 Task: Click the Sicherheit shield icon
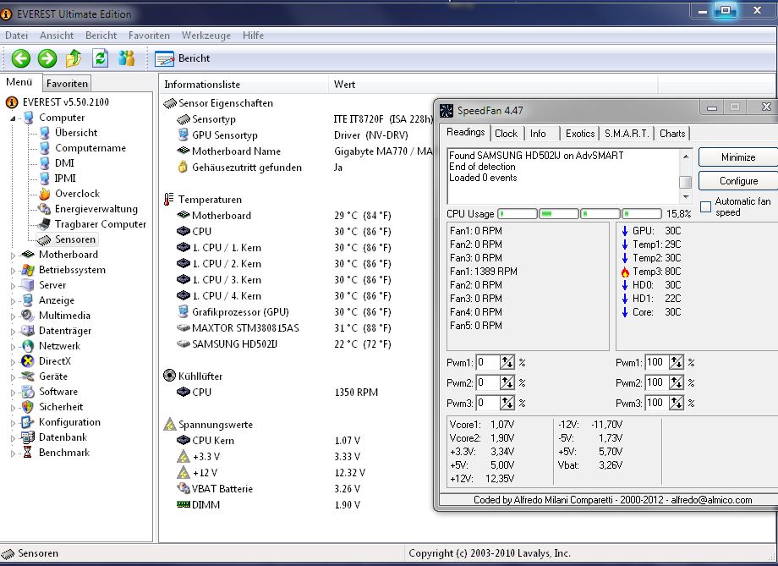click(x=28, y=407)
